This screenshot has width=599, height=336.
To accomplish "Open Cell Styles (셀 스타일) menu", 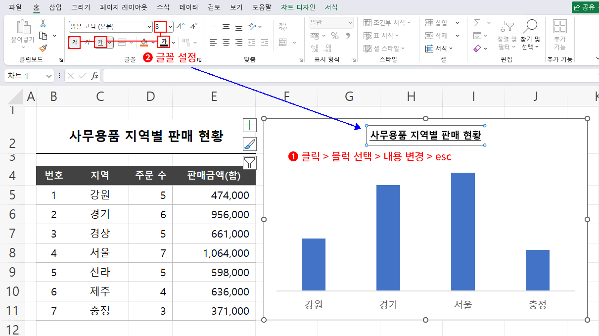I will 384,48.
